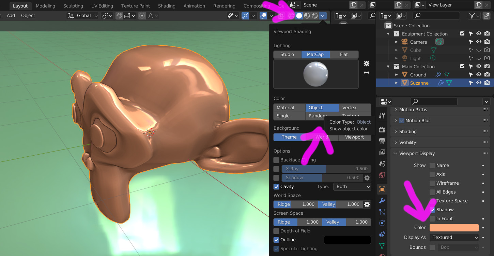Disable Ground in renders via camera icon
Viewport: 494px width, 256px height.
487,75
